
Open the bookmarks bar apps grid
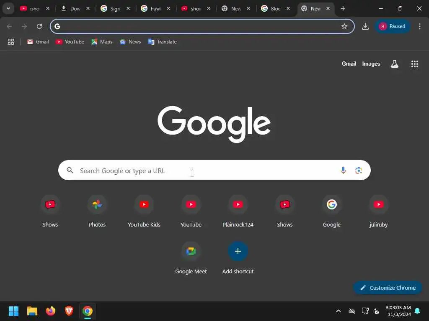[11, 42]
